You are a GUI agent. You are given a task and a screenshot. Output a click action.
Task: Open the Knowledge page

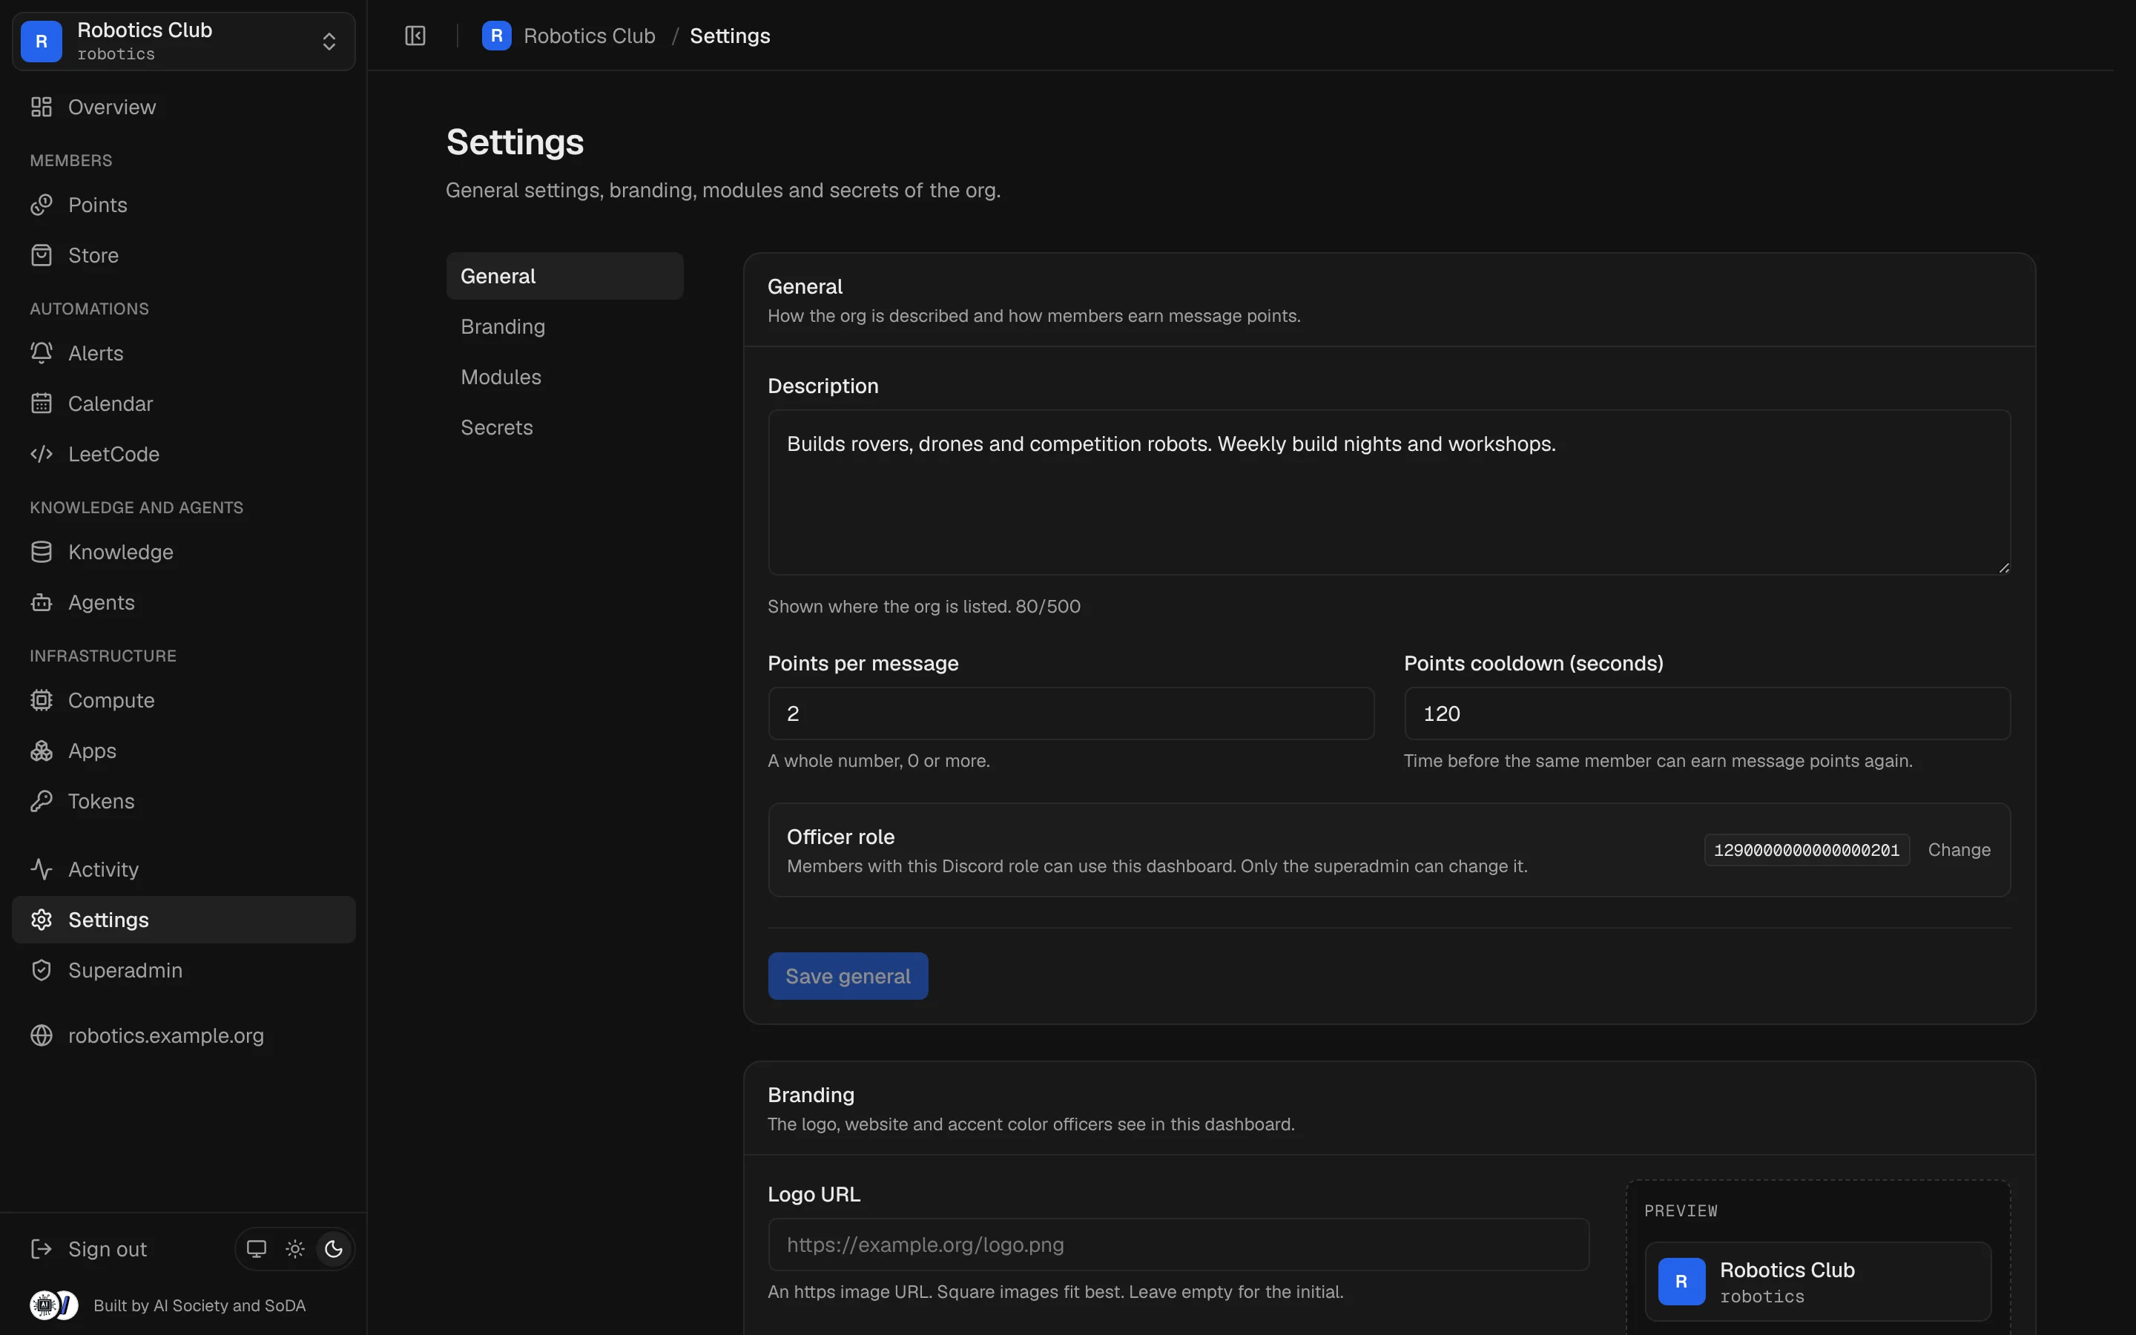coord(184,552)
